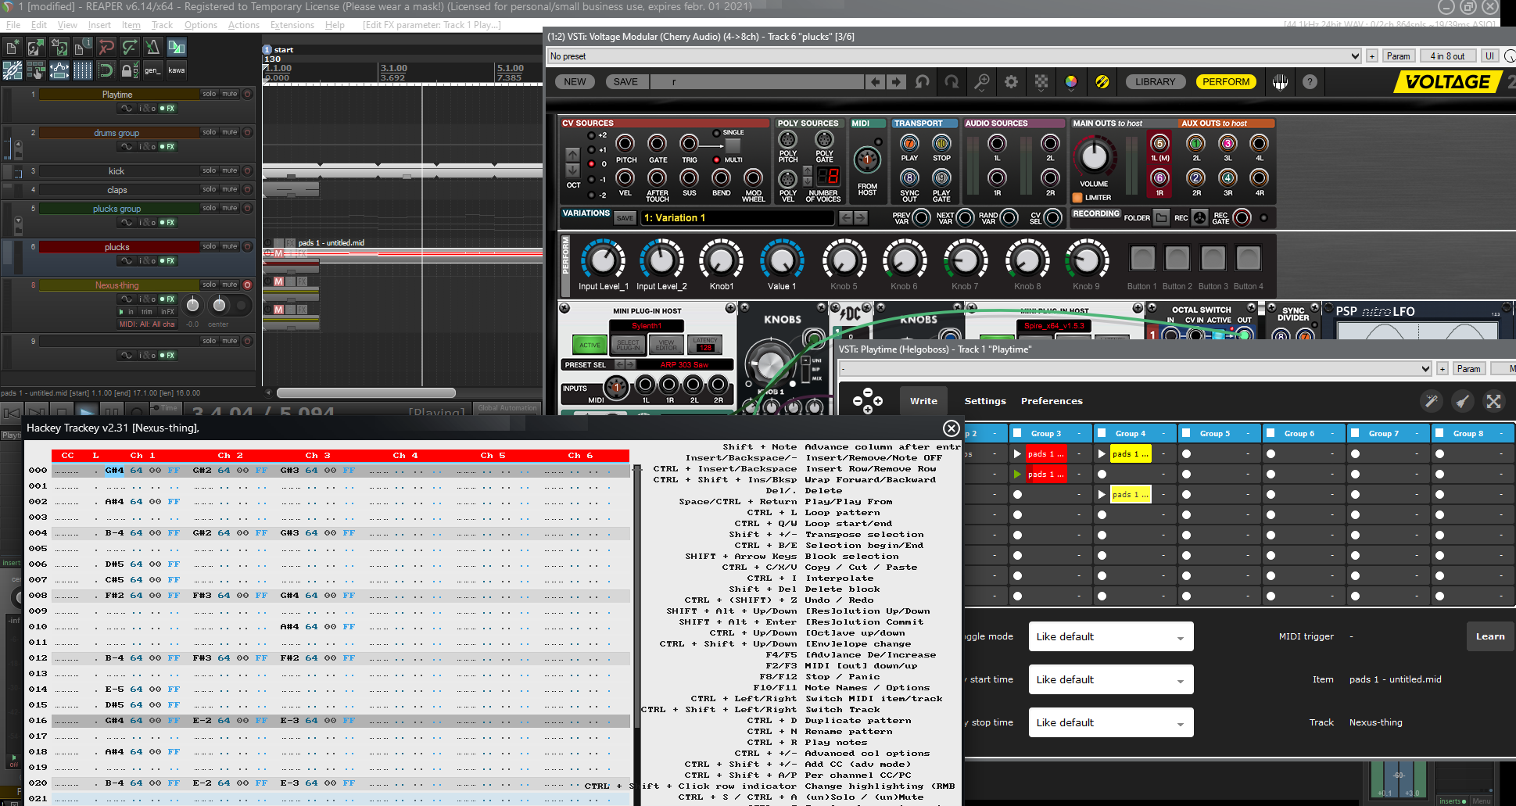Open the Track menu
The width and height of the screenshot is (1516, 806).
(x=163, y=25)
